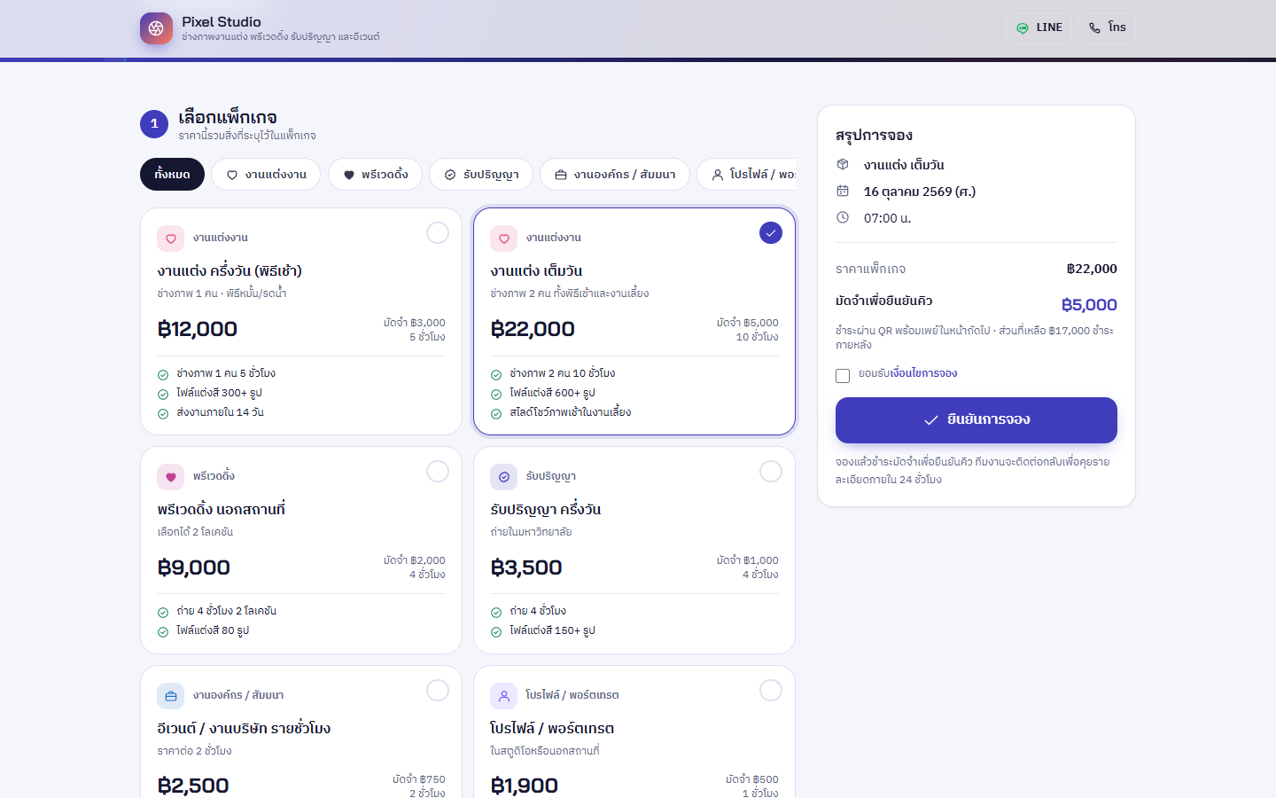Click package box icon in summary
The height and width of the screenshot is (798, 1276).
(x=843, y=165)
